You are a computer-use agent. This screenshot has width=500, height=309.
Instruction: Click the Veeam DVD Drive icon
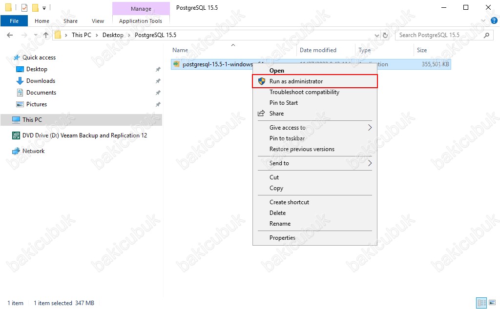coord(16,135)
